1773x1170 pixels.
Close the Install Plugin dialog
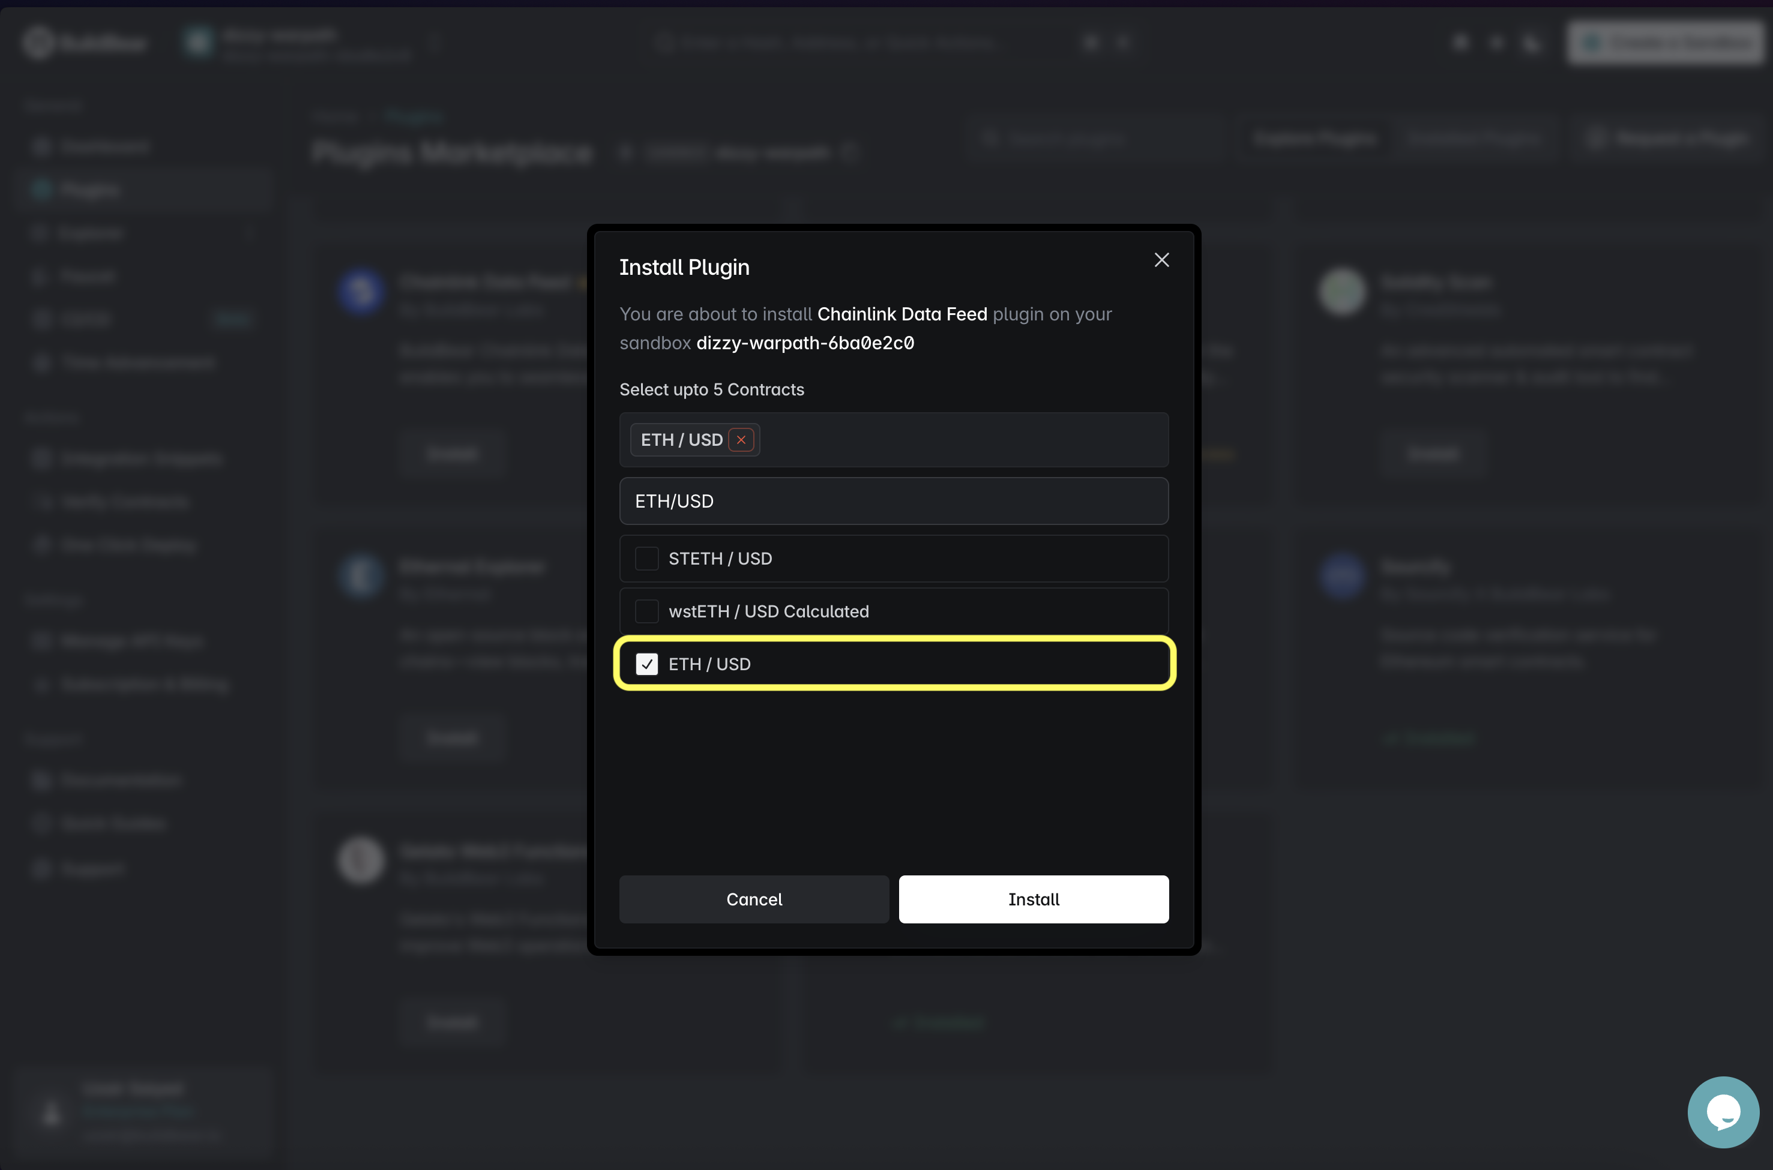(x=1161, y=260)
